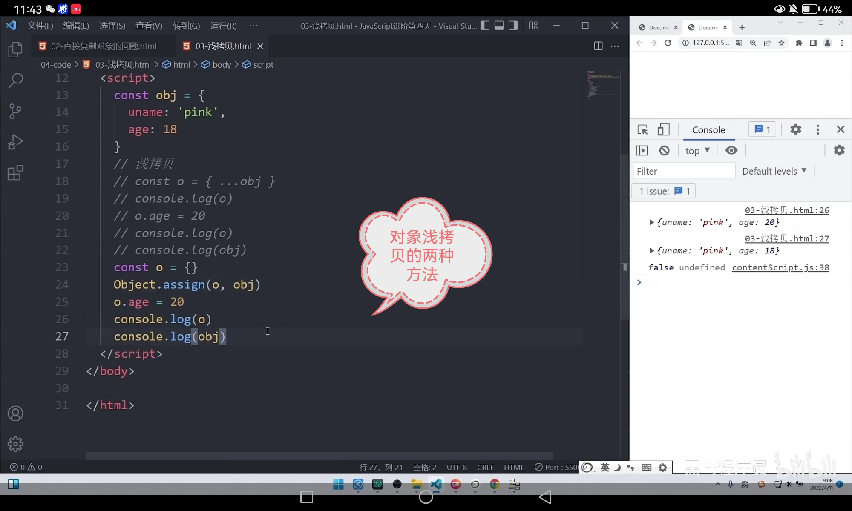Image resolution: width=852 pixels, height=511 pixels.
Task: Open the Run and Debug icon
Action: pos(15,142)
